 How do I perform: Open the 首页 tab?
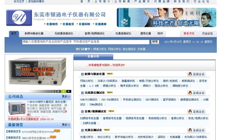click(x=14, y=34)
